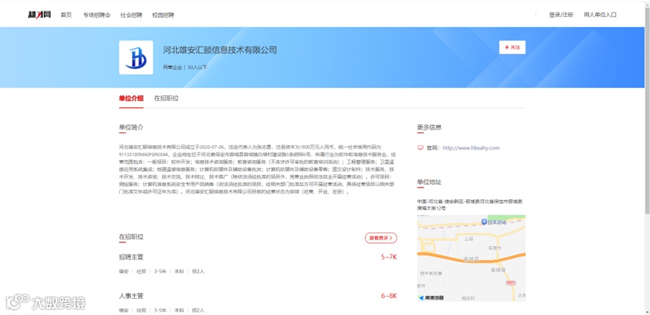Open the 校园招聘 menu item

pos(163,15)
